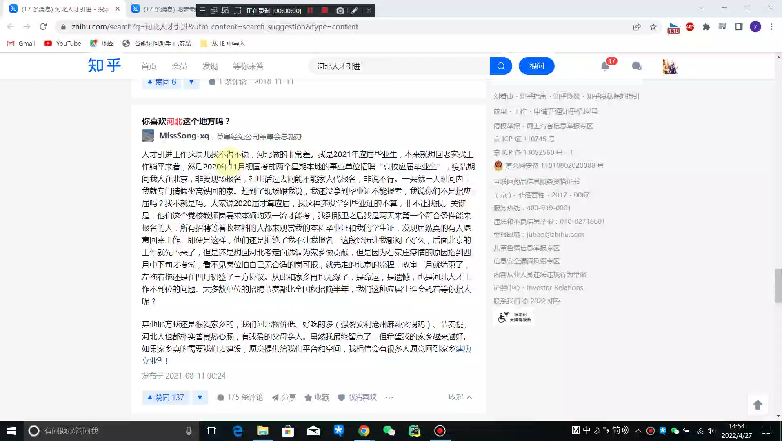Open Chrome three-dot menu
This screenshot has height=441, width=782.
click(771, 27)
